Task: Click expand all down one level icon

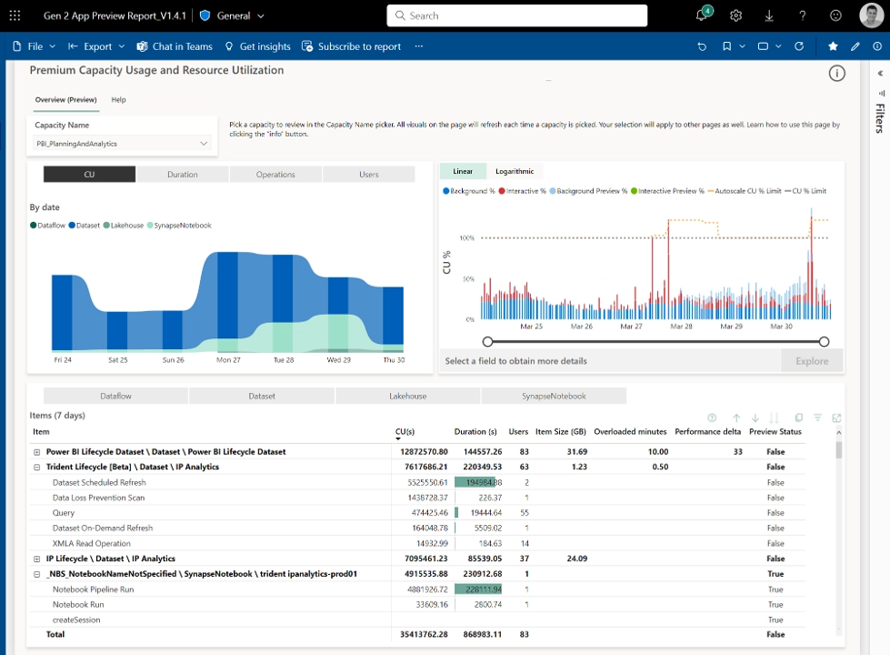Action: [775, 418]
